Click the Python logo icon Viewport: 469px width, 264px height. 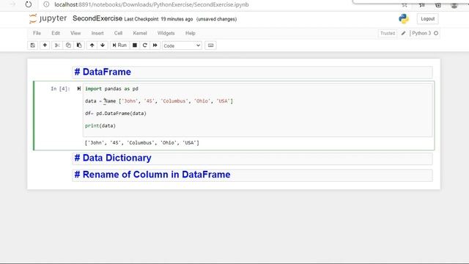pyautogui.click(x=404, y=18)
